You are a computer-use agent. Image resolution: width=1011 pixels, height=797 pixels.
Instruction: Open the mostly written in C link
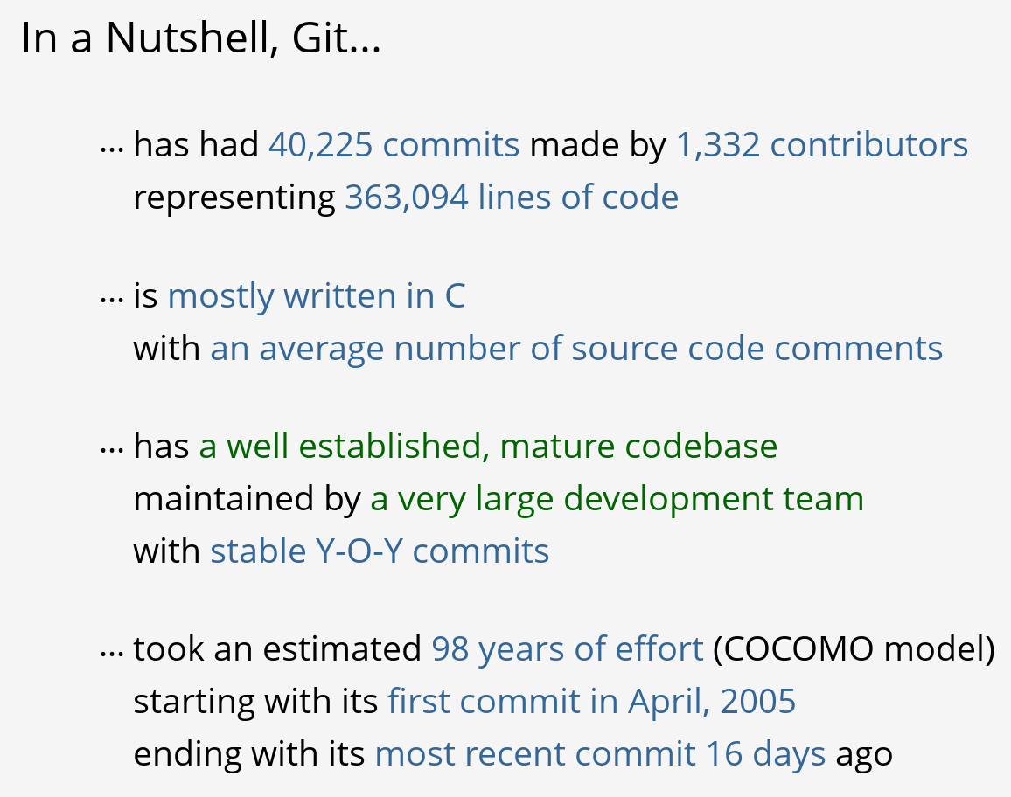tap(316, 296)
